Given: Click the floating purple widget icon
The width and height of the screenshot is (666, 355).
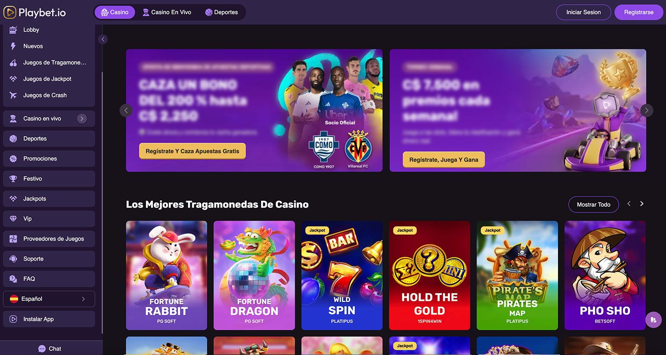Looking at the screenshot, I should click(x=653, y=320).
